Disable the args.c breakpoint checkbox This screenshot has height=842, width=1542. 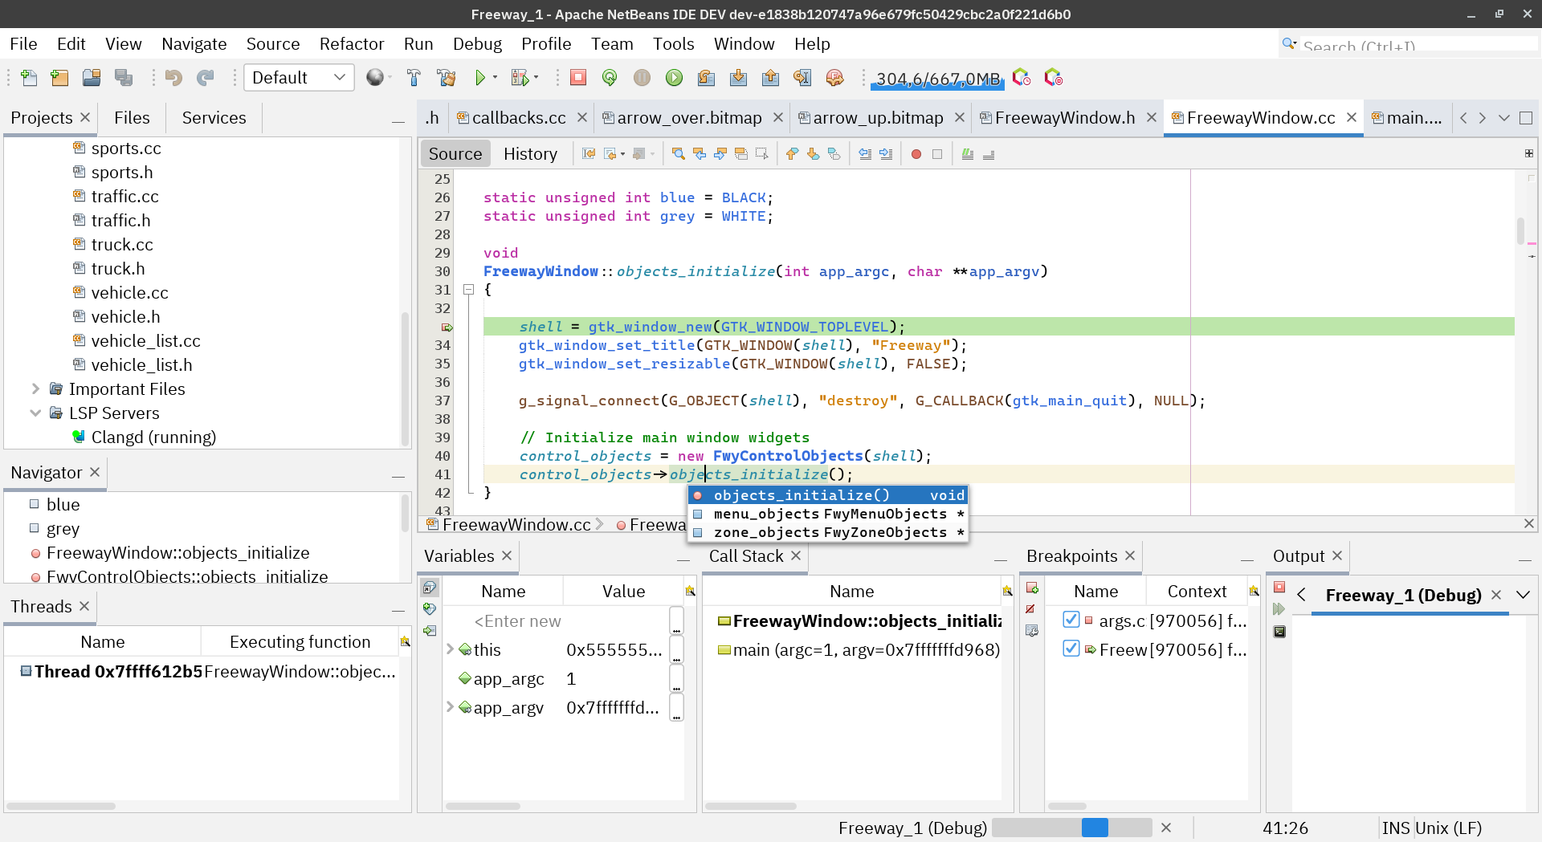(x=1071, y=620)
